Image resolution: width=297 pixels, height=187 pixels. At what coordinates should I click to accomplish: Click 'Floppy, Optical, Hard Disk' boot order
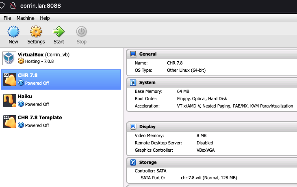tap(202, 99)
